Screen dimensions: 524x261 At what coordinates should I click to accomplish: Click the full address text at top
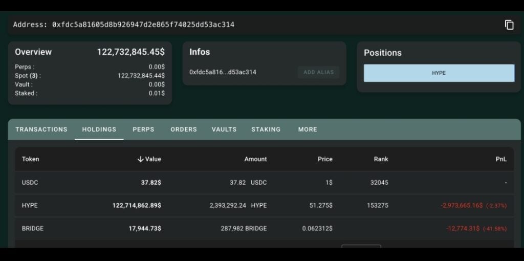click(143, 25)
